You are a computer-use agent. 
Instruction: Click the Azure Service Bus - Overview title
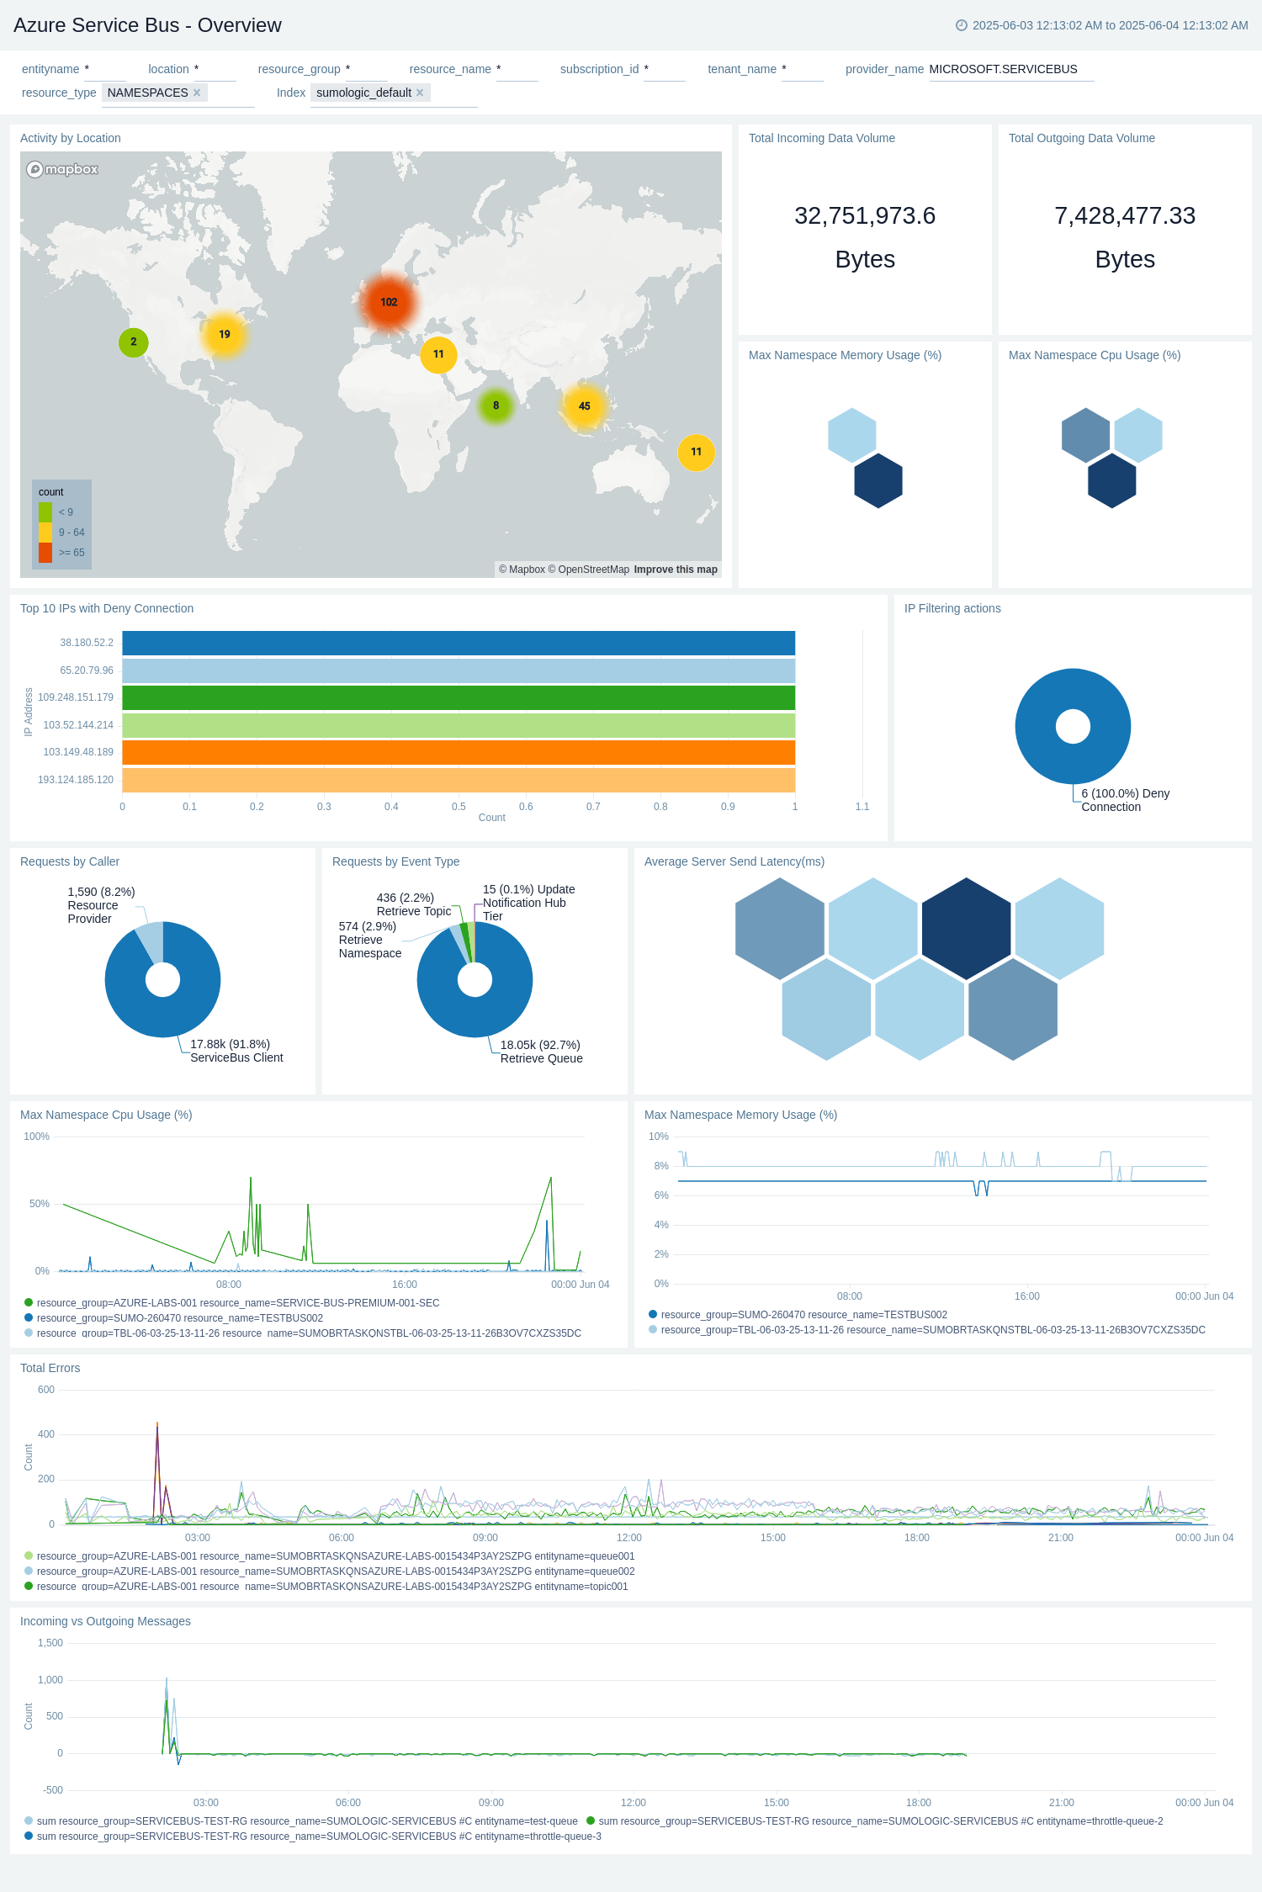(147, 25)
